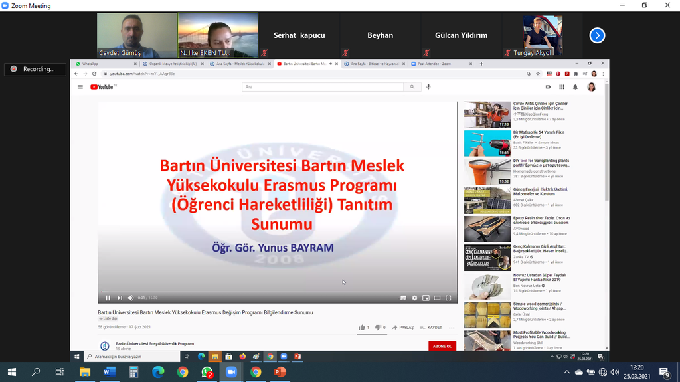Switch to the Organik Meyve Yetiştiriciliği tab

click(x=172, y=64)
